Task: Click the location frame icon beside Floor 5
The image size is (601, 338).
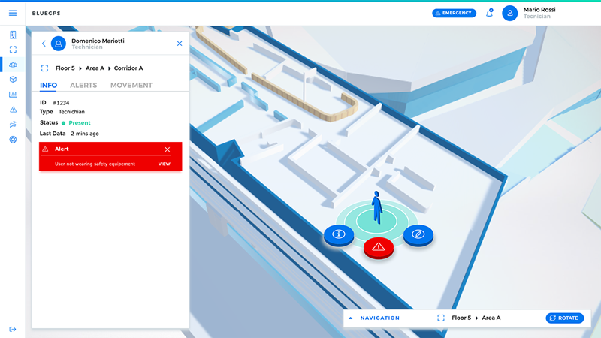Action: 44,68
